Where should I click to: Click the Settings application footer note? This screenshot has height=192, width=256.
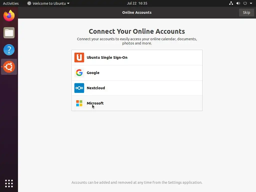[x=137, y=182]
